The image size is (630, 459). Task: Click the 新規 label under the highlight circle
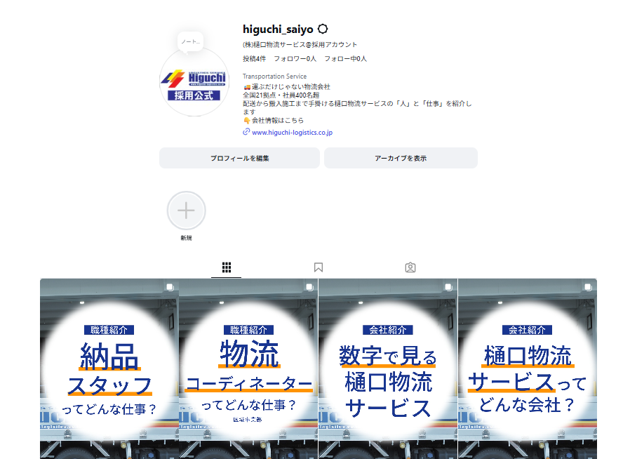pos(186,238)
